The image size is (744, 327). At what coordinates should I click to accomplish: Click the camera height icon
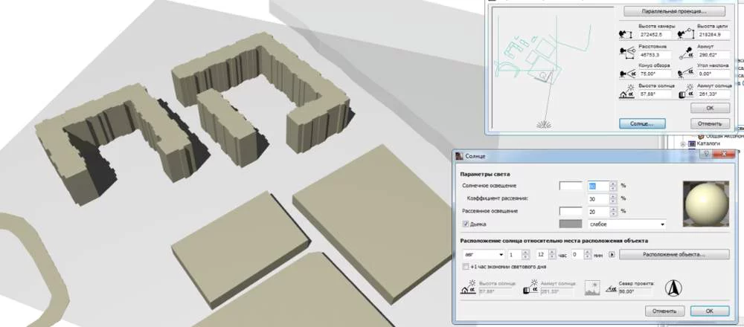pyautogui.click(x=626, y=34)
